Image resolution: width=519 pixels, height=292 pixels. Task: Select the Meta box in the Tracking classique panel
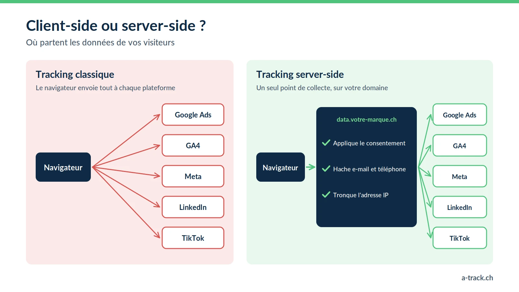193,176
